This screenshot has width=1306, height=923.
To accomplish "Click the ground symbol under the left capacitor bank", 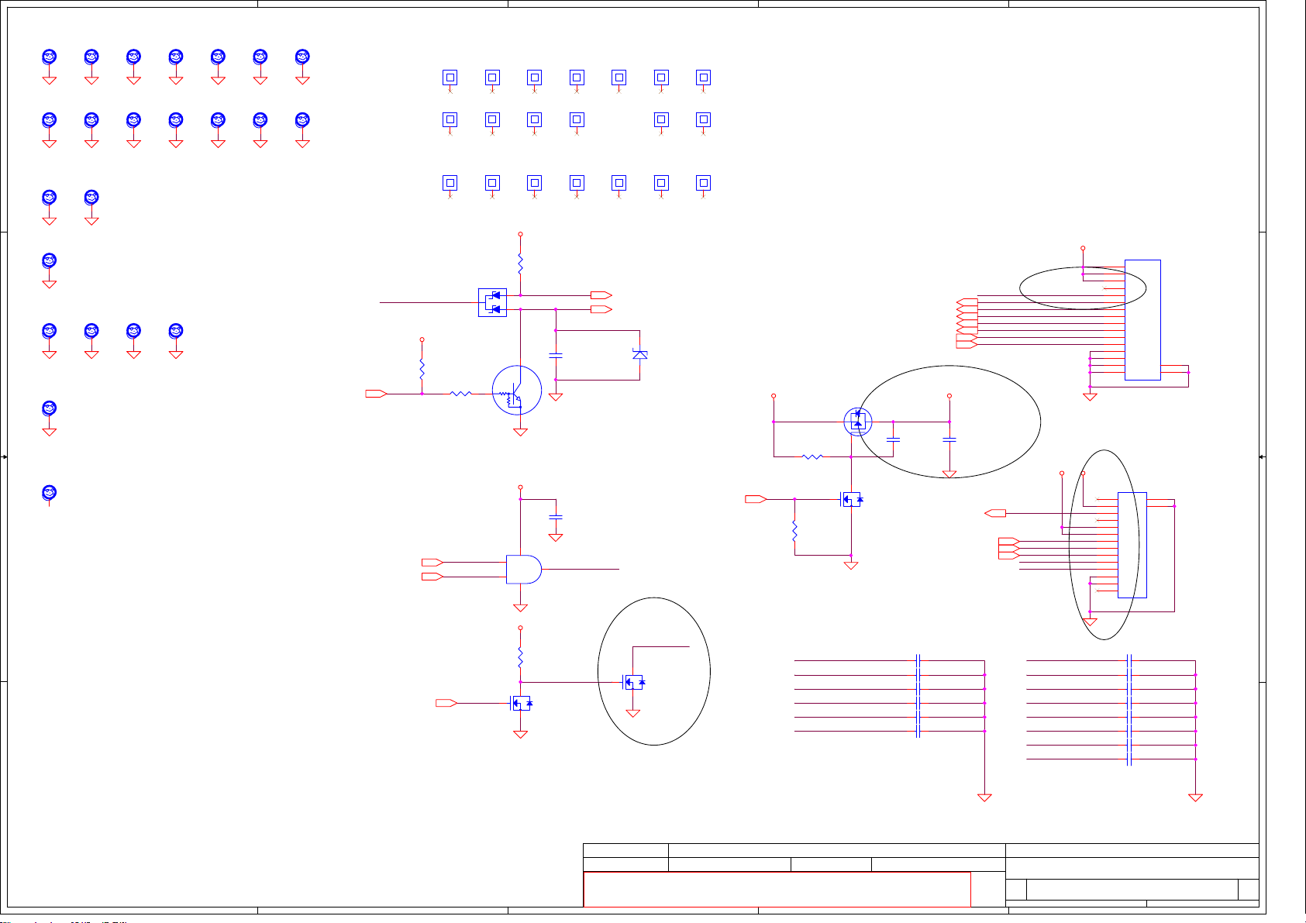I will click(984, 797).
